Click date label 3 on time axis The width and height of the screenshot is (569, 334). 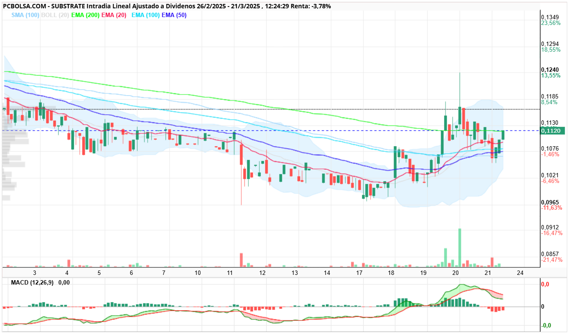pyautogui.click(x=35, y=272)
